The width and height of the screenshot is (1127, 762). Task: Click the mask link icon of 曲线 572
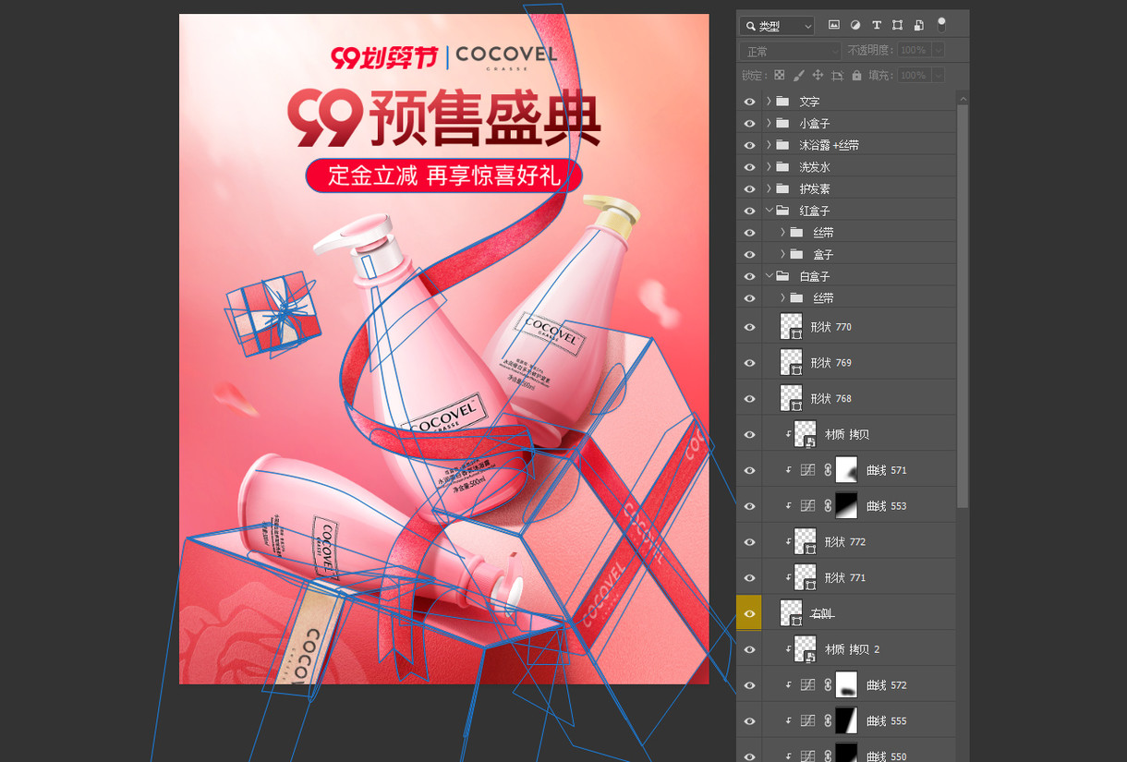point(827,685)
